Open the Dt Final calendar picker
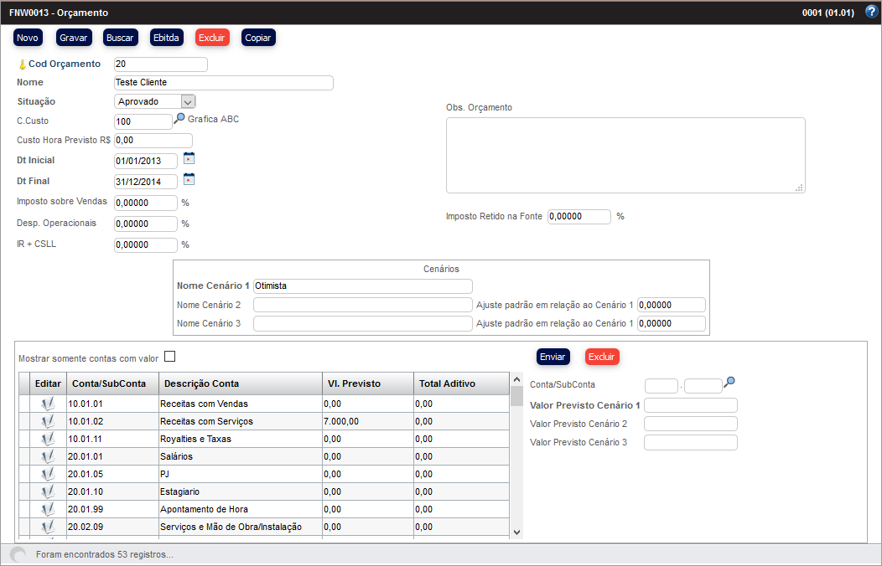Viewport: 882px width, 566px height. point(189,178)
